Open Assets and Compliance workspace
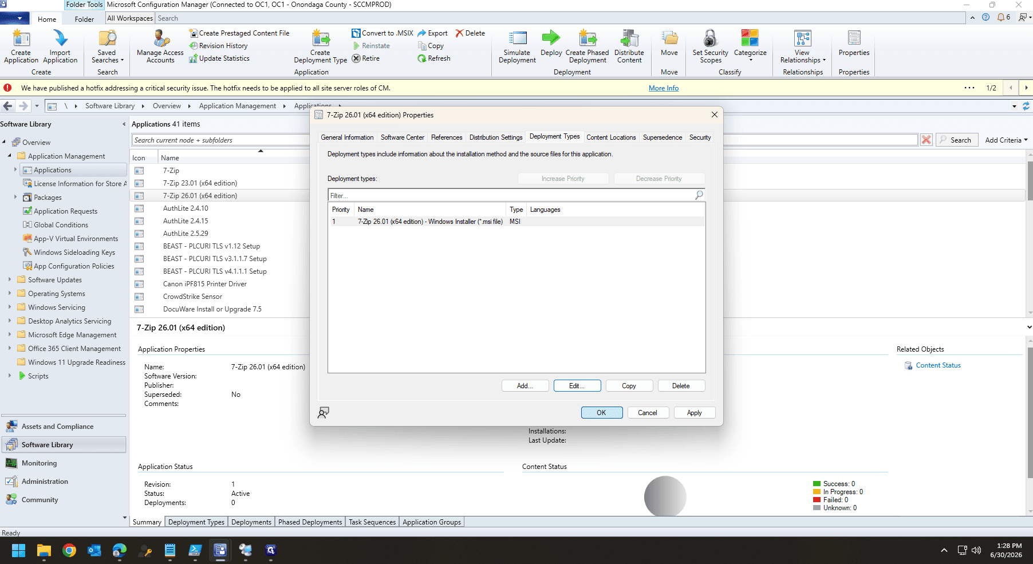The width and height of the screenshot is (1033, 564). [x=64, y=427]
